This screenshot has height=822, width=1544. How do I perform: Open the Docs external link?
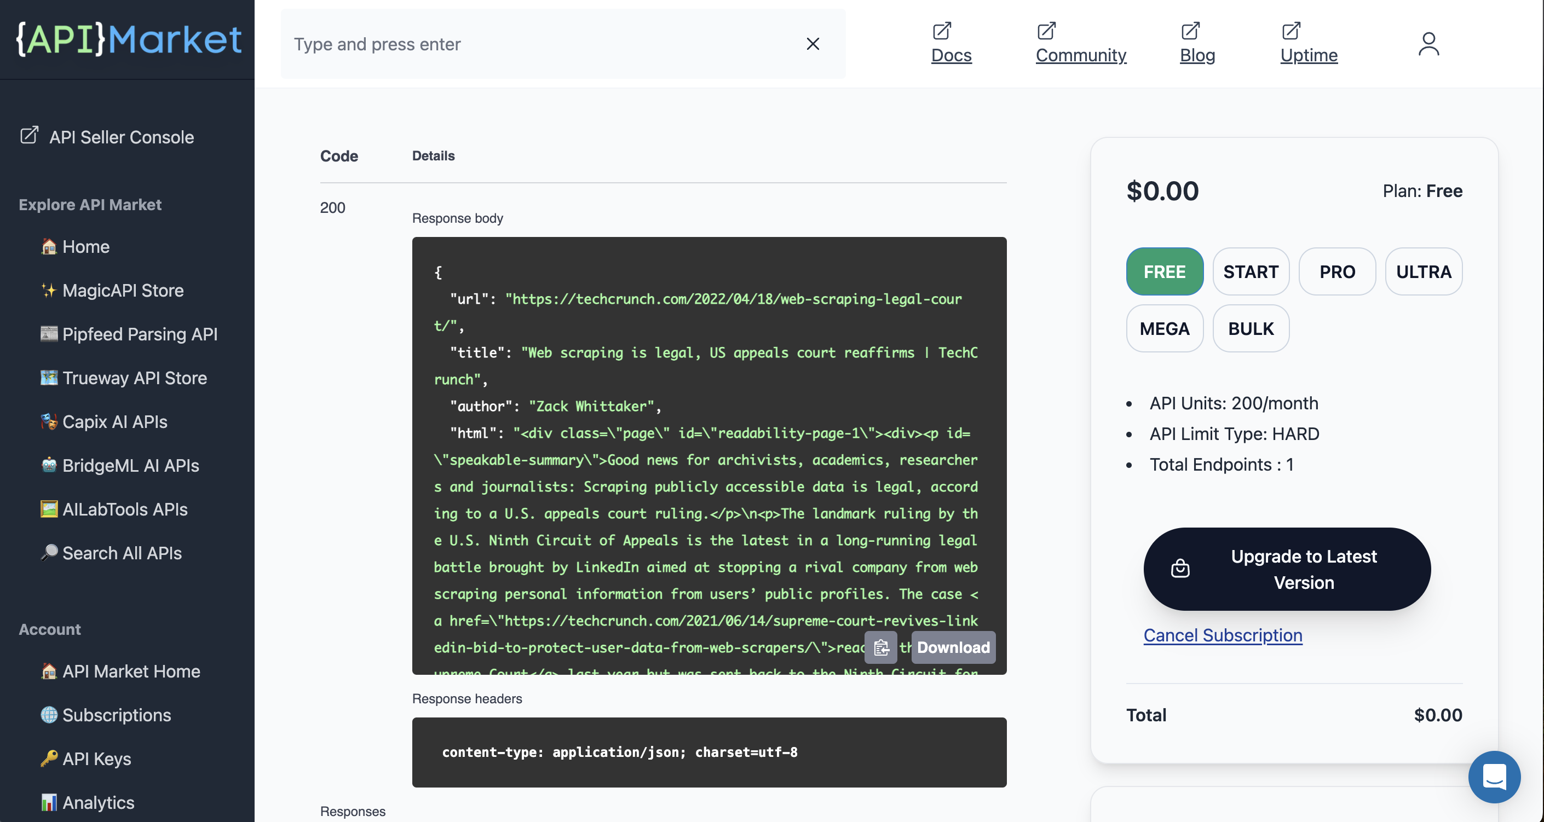(951, 43)
